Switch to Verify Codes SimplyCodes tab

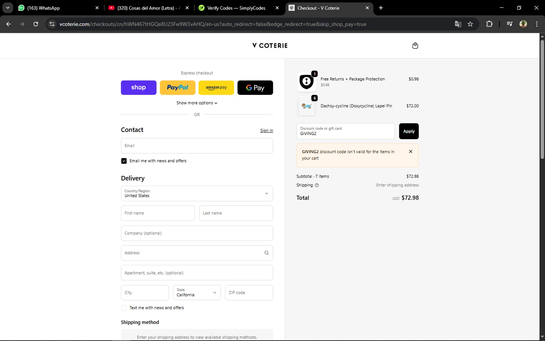pos(239,8)
